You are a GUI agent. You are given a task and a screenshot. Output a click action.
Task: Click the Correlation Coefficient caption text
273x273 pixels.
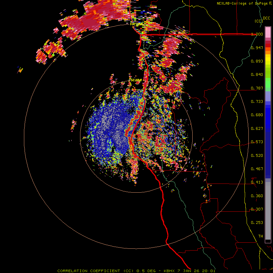(136, 271)
